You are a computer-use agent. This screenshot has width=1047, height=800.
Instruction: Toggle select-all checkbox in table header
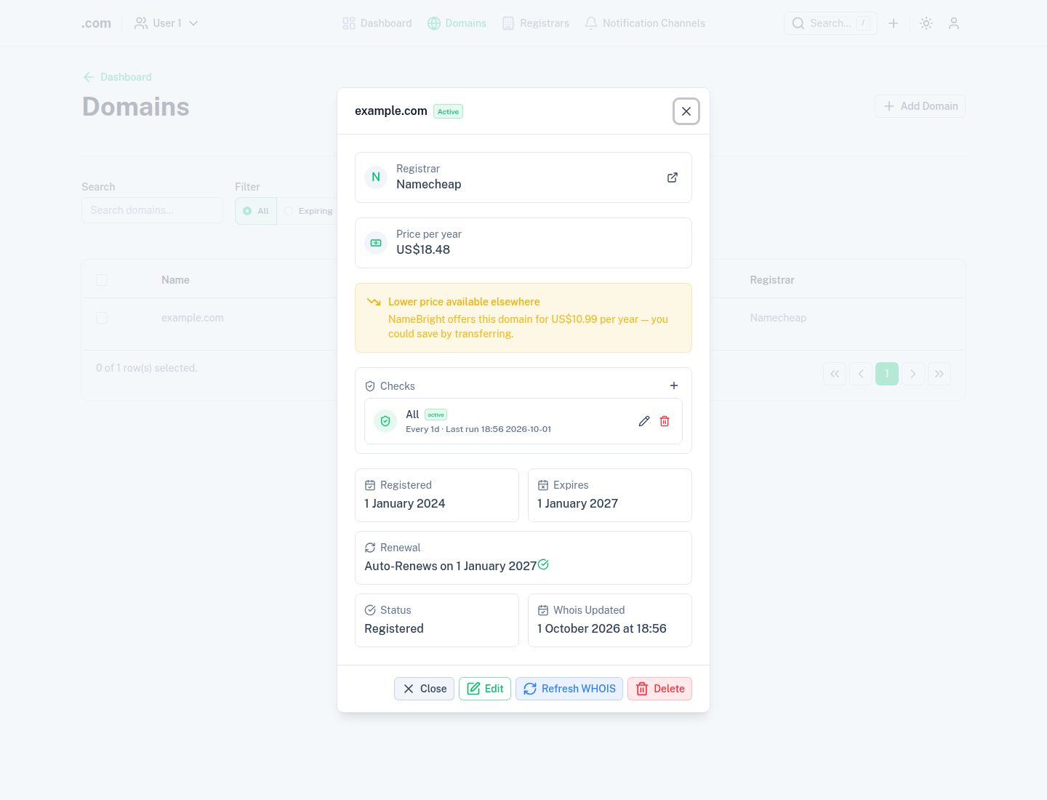[x=102, y=280]
